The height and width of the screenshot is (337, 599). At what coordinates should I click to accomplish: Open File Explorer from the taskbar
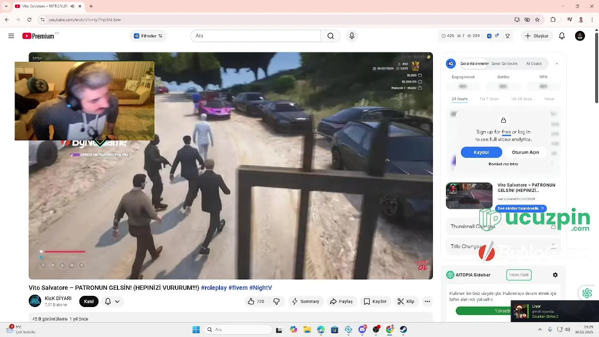tap(307, 330)
